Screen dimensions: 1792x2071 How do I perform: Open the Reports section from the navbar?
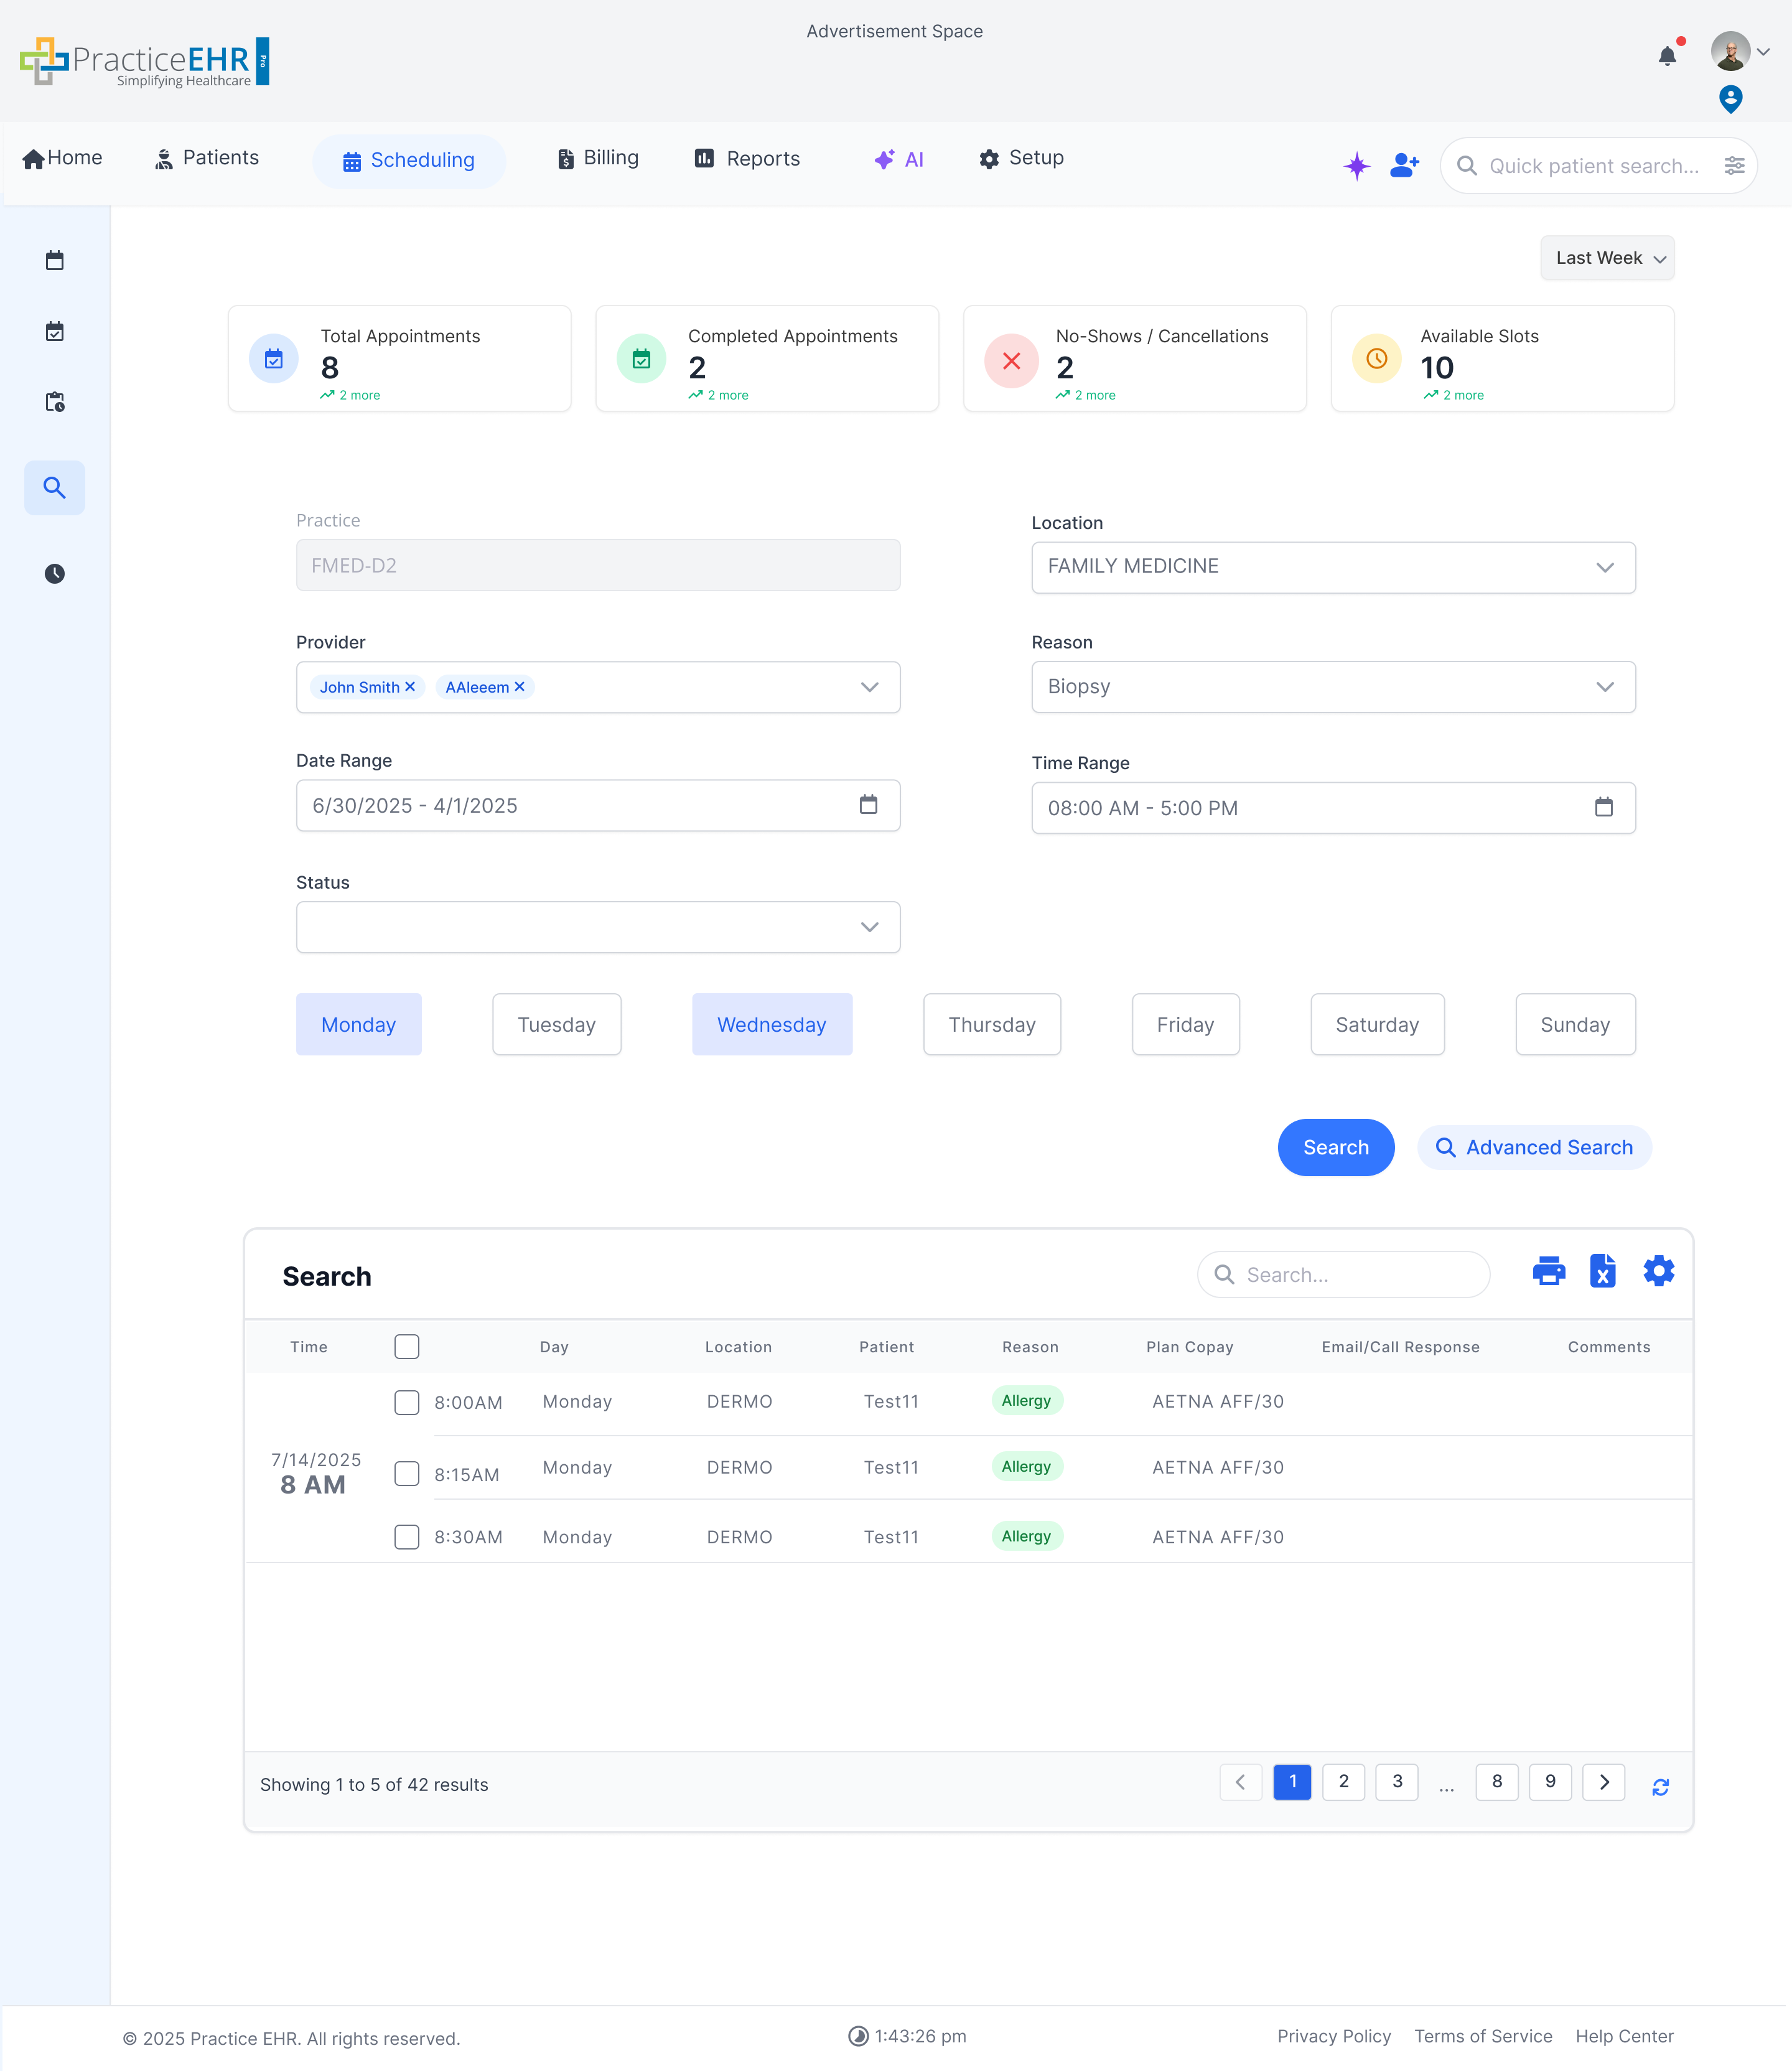[x=747, y=158]
